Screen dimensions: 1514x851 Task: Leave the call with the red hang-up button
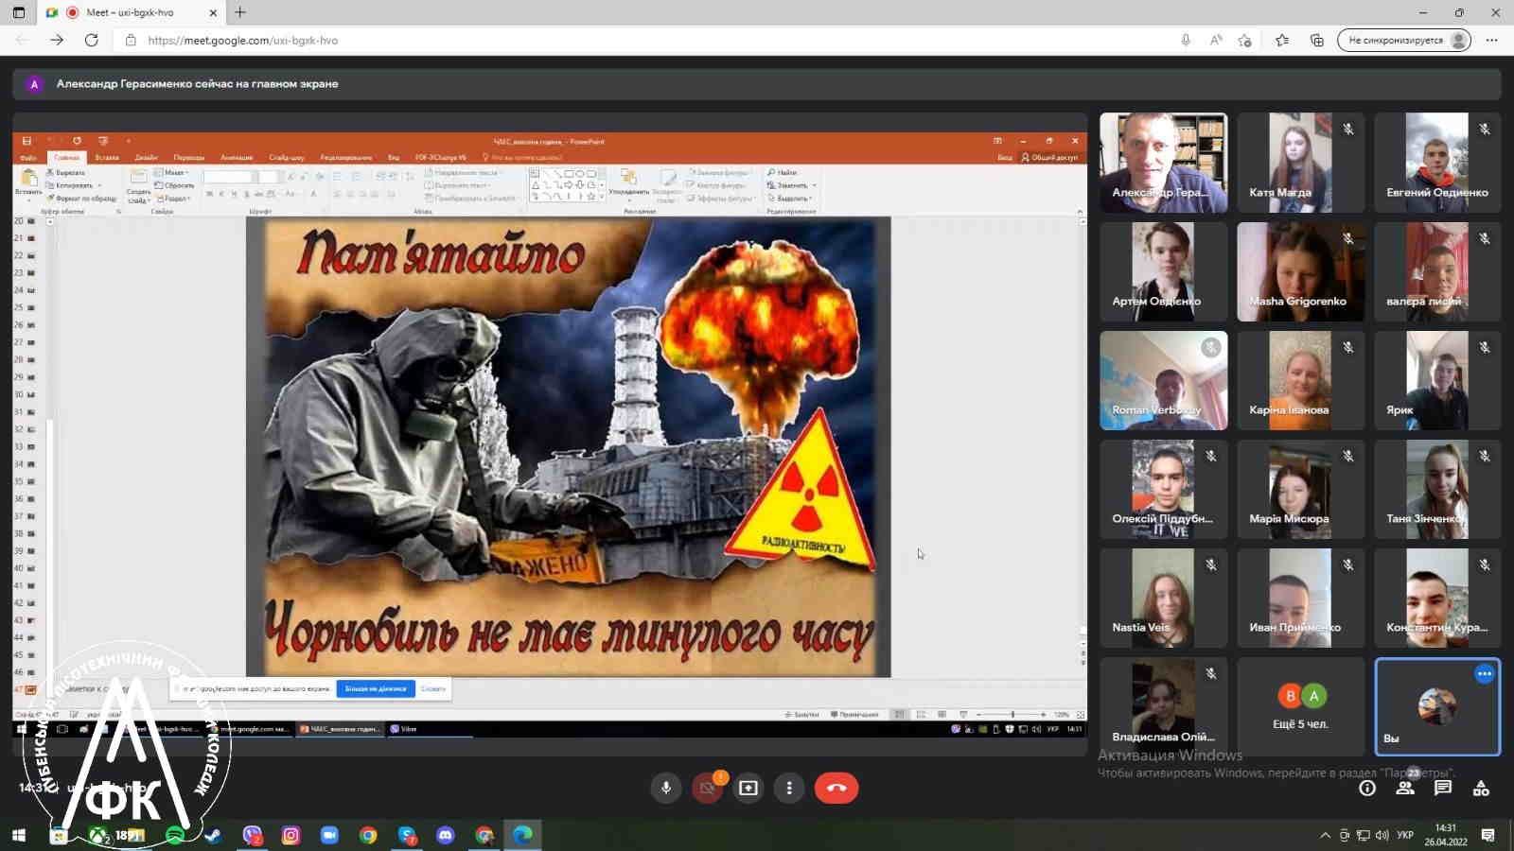pos(836,788)
